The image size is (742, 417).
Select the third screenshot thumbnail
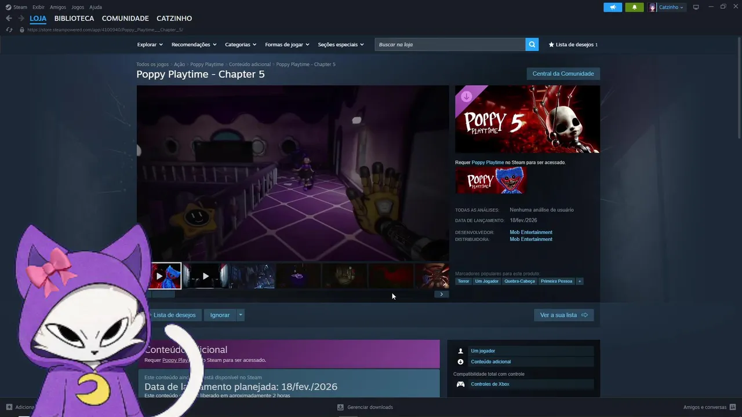(252, 276)
